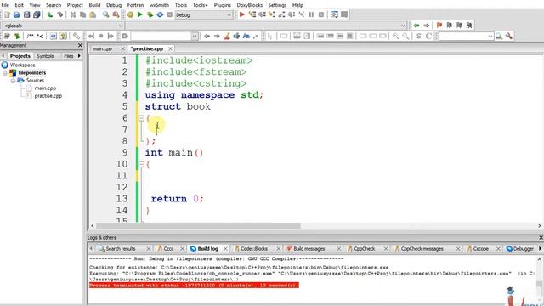Click the Open file toolbar icon
Image resolution: width=544 pixels, height=306 pixels.
(x=17, y=15)
